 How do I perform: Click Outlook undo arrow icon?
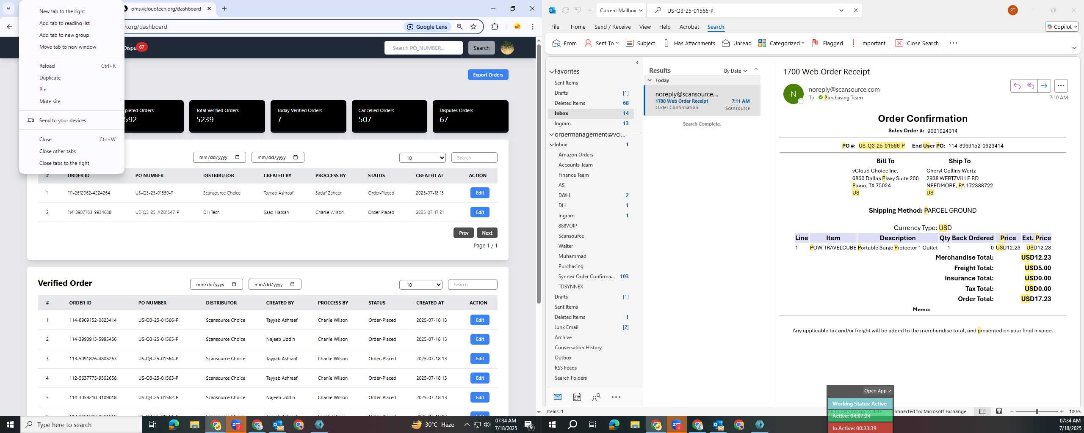[578, 10]
